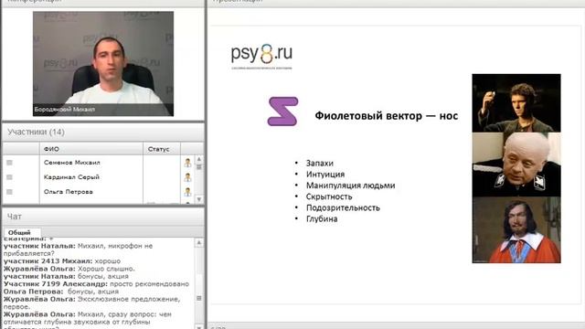Click user icon next to Кардинал Серый
This screenshot has height=329, width=585.
(x=187, y=177)
